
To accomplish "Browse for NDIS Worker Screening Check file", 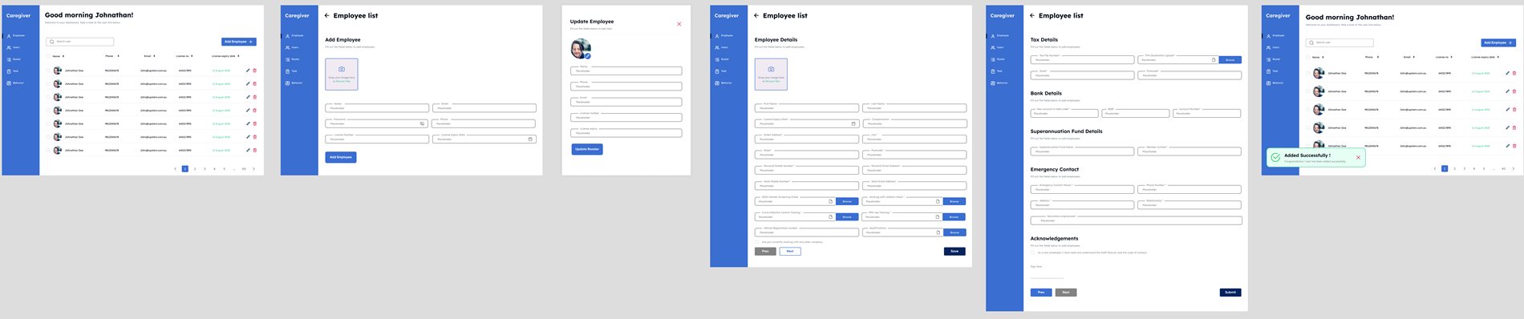I will (x=847, y=201).
